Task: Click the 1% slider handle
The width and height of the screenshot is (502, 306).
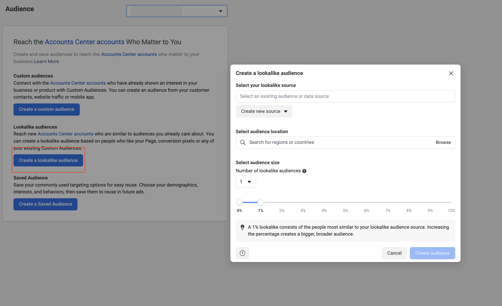Action: click(x=261, y=202)
